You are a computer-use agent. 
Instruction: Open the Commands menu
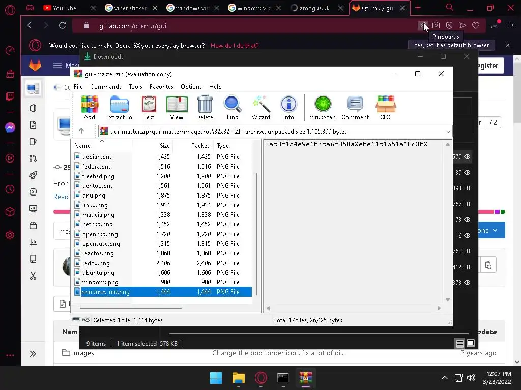(x=106, y=86)
